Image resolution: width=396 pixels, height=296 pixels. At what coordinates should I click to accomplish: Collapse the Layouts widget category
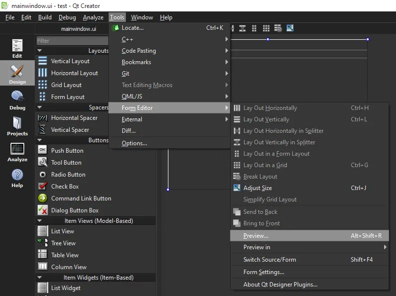(40, 51)
